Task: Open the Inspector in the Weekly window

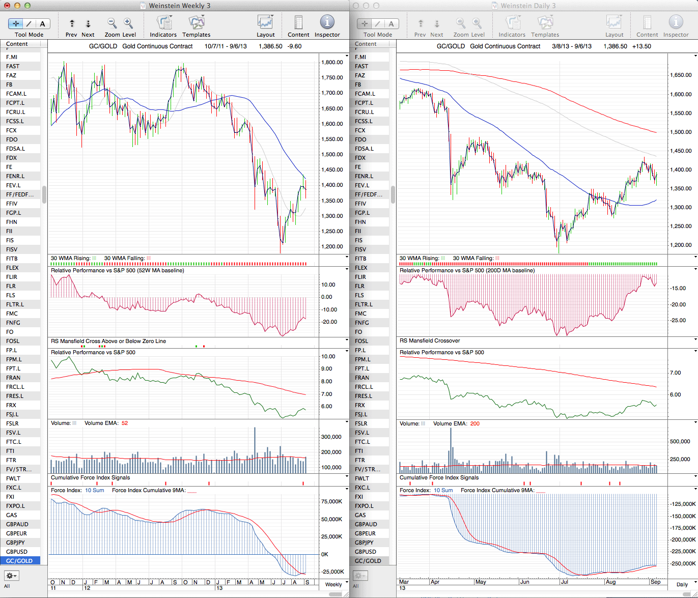Action: click(327, 23)
